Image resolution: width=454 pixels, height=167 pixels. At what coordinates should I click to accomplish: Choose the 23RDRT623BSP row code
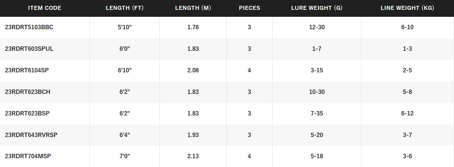28,114
